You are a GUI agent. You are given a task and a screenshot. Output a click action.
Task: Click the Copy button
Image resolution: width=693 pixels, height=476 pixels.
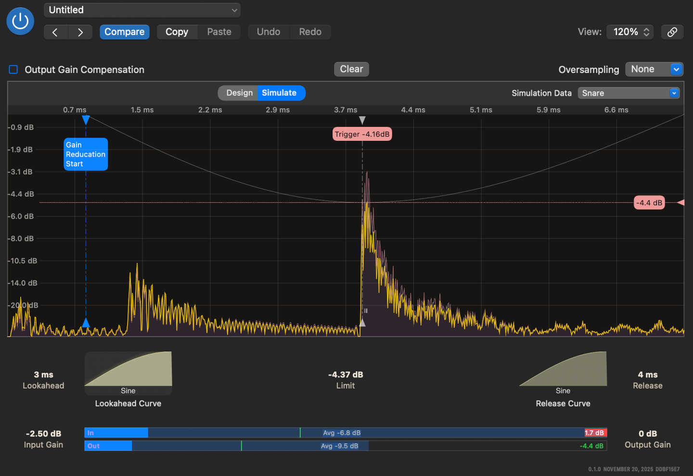click(177, 32)
